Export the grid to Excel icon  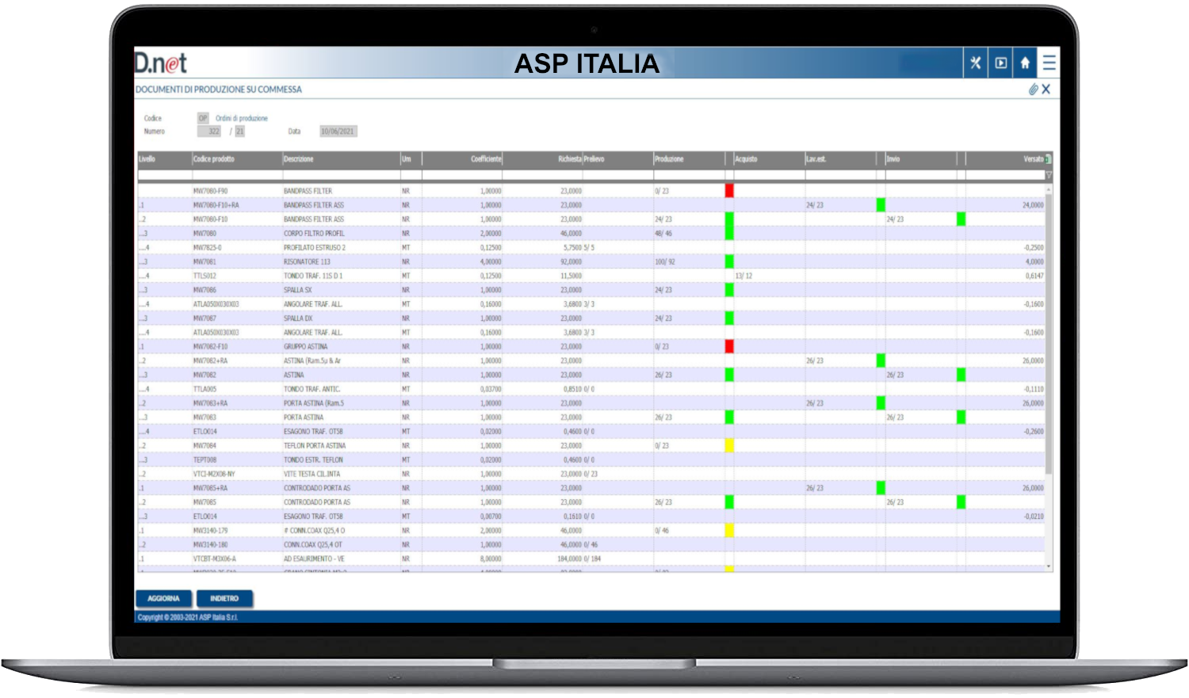tap(1049, 159)
